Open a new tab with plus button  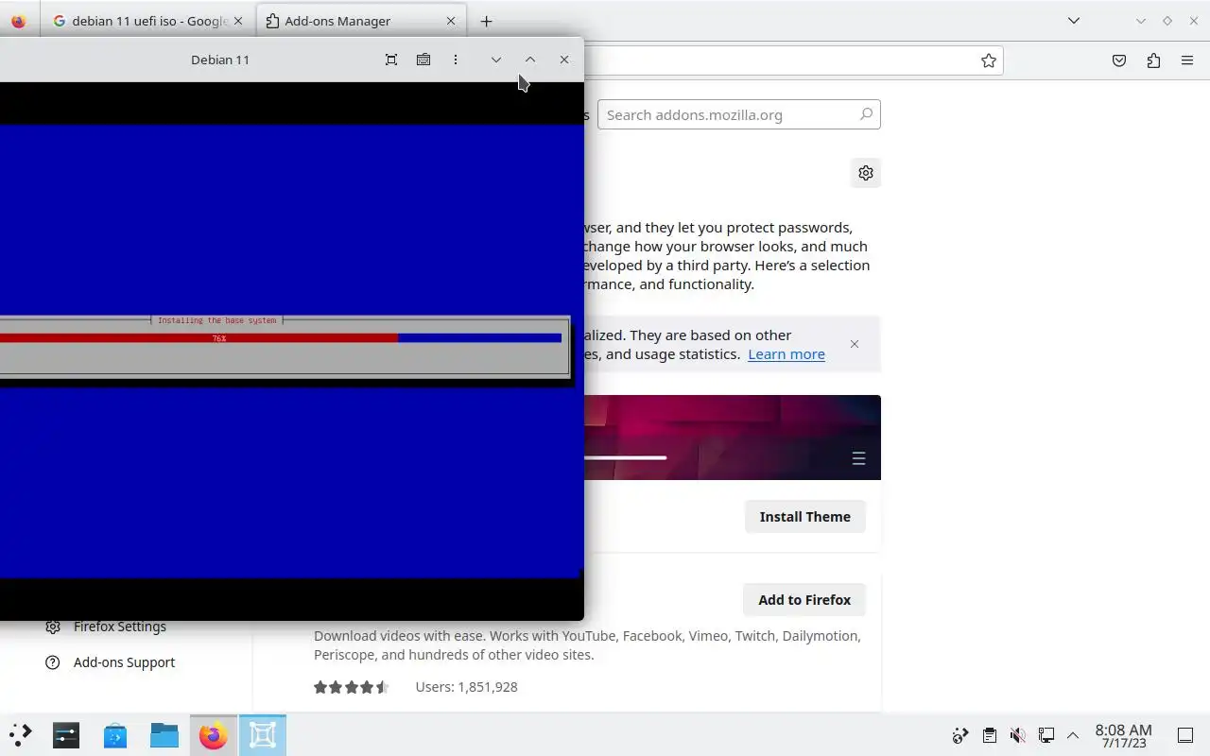tap(486, 21)
